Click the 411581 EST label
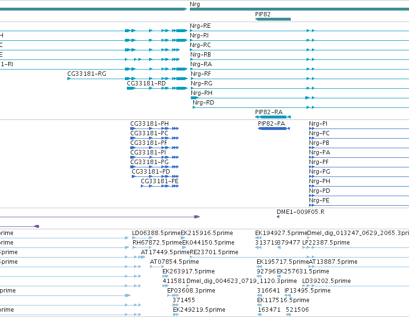This screenshot has width=409, height=317. (174, 281)
